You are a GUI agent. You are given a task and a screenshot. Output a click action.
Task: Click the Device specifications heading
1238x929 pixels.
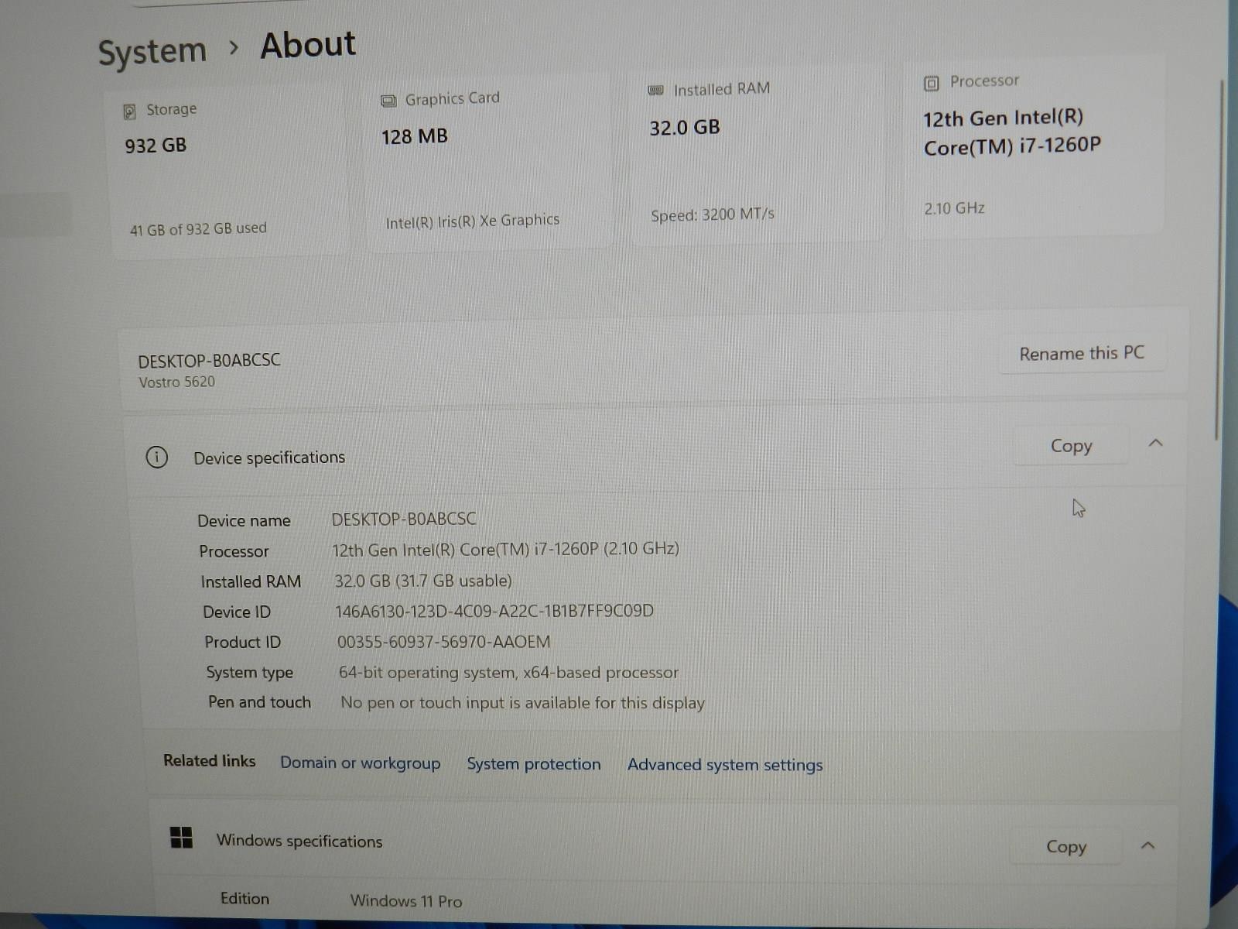coord(269,458)
